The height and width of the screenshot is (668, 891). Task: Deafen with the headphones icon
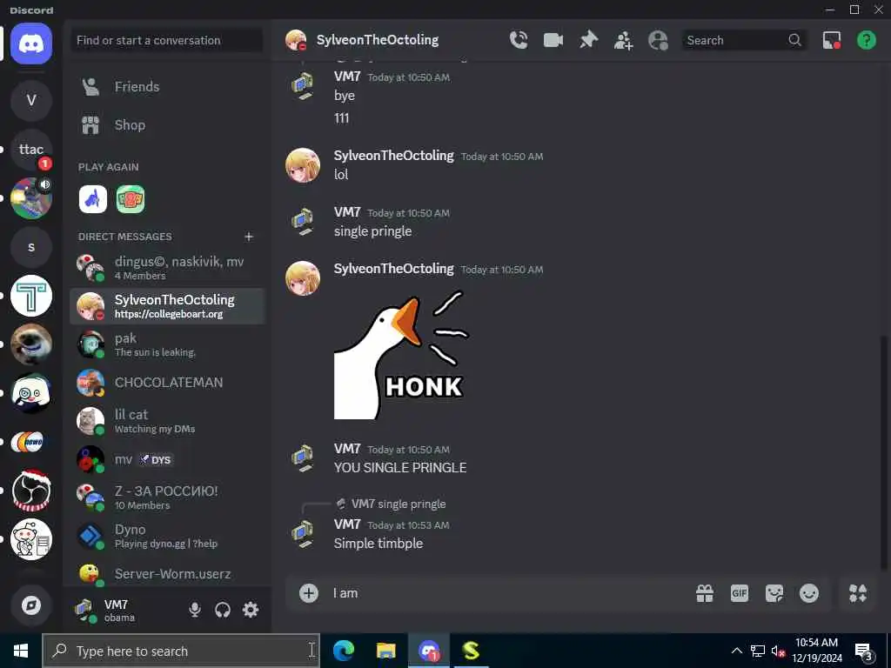(x=222, y=610)
